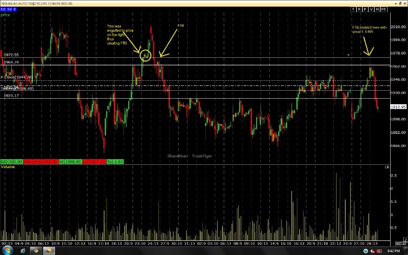Viewport: 408px width, 255px height.
Task: Click the muted volume speaker tray icon
Action: [372, 251]
